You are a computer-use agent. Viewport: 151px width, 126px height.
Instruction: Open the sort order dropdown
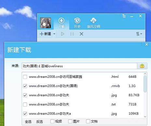point(139,34)
